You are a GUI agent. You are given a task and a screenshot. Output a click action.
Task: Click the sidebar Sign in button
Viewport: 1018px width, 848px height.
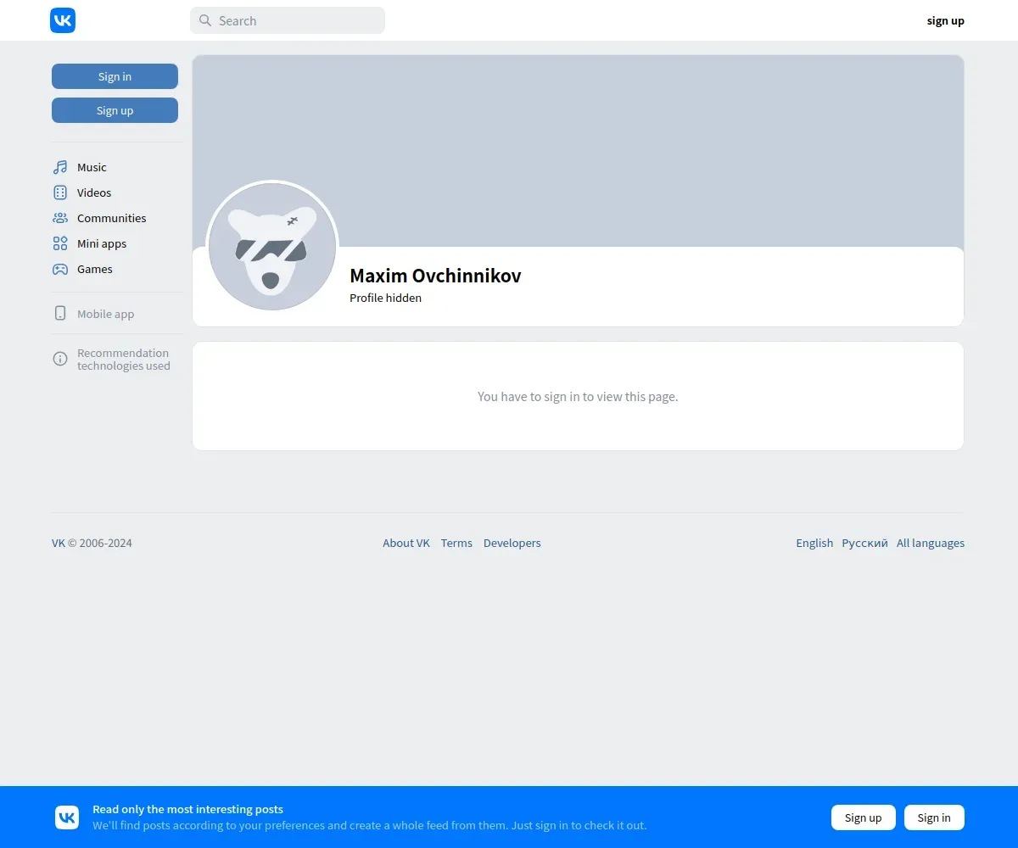[x=115, y=76]
